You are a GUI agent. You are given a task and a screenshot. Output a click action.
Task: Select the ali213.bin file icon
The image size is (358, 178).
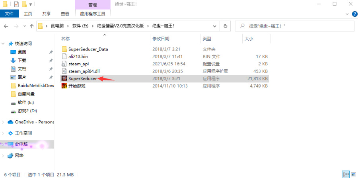64,57
